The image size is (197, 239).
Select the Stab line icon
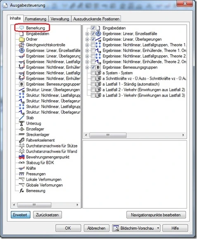(x=21, y=118)
